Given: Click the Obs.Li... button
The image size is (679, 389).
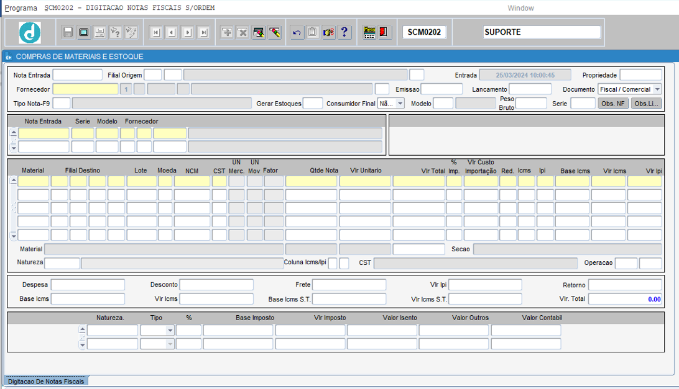Looking at the screenshot, I should pos(647,104).
